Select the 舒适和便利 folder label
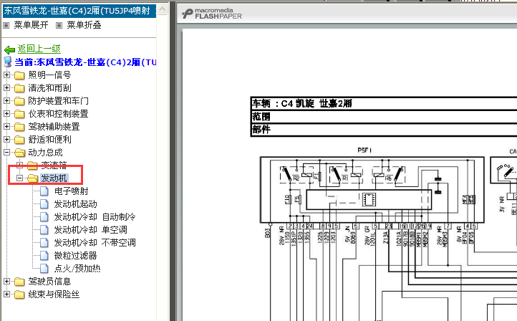Viewport: 517px width, 321px height. tap(49, 140)
